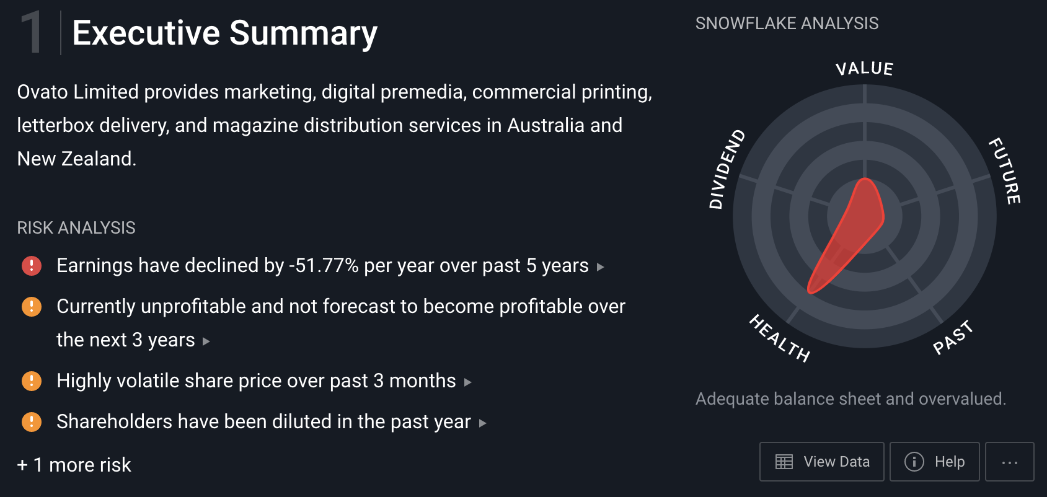
Task: Click the orange alert icon beside unprofitable risk
Action: (32, 307)
